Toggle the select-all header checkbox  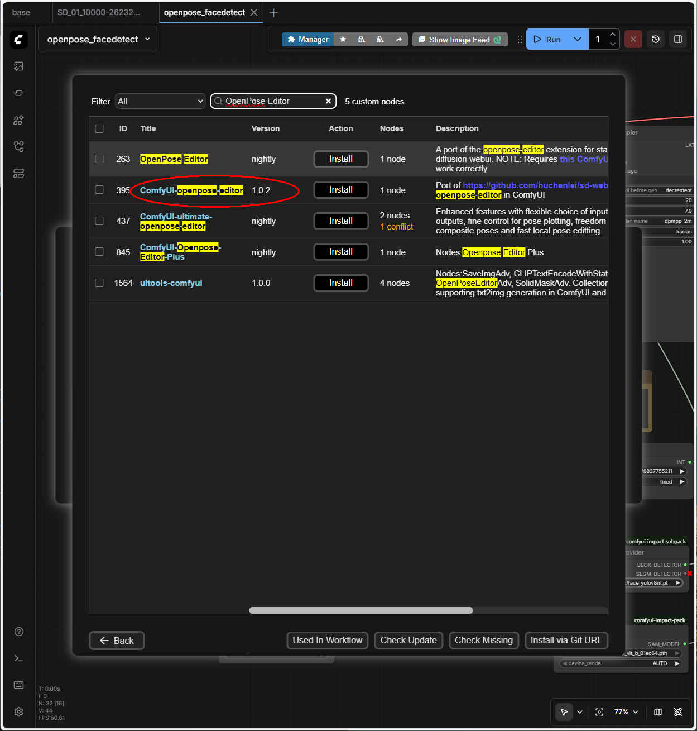pos(99,128)
